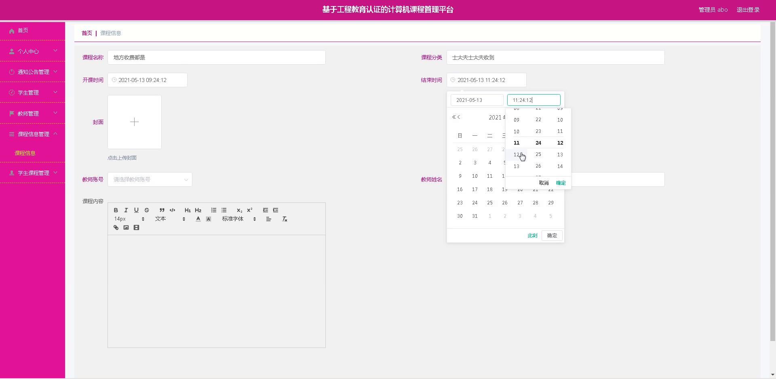The image size is (776, 379).
Task: Insert a hyperlink using the link icon
Action: tap(116, 228)
